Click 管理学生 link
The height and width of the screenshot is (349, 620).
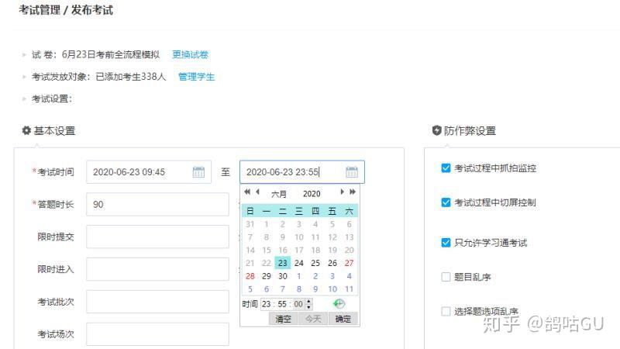point(197,77)
